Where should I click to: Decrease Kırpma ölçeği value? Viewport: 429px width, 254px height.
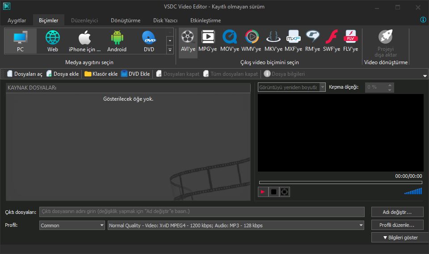[x=390, y=90]
